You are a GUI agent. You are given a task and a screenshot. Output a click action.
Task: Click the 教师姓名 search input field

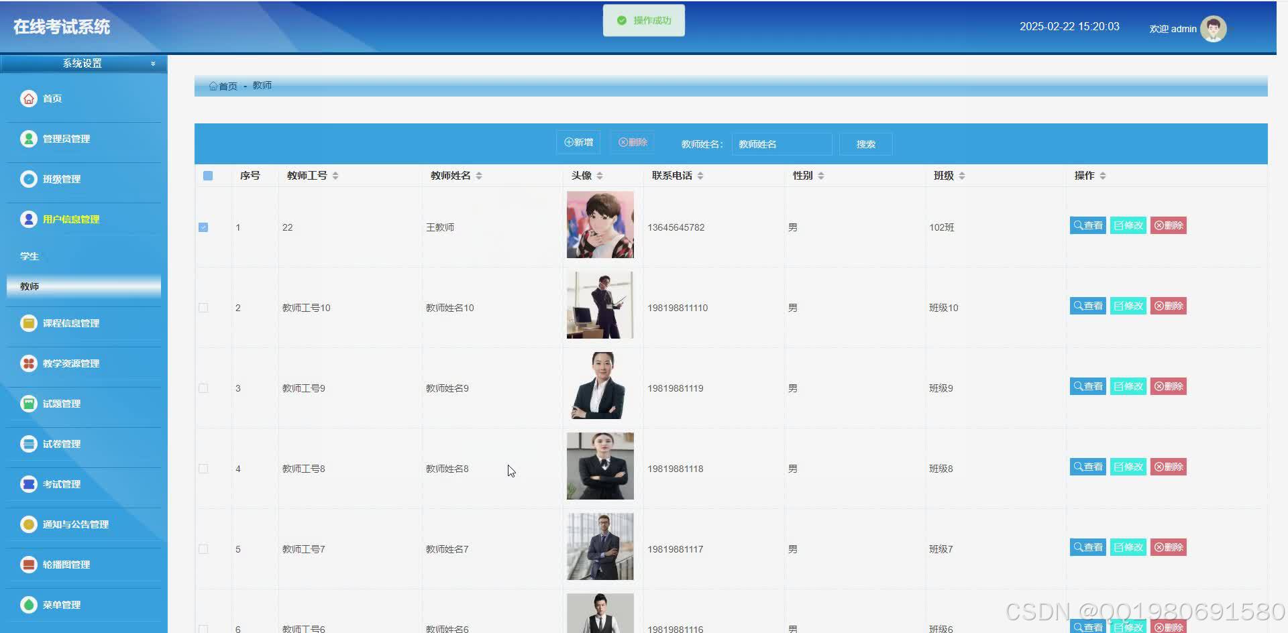[x=782, y=144]
